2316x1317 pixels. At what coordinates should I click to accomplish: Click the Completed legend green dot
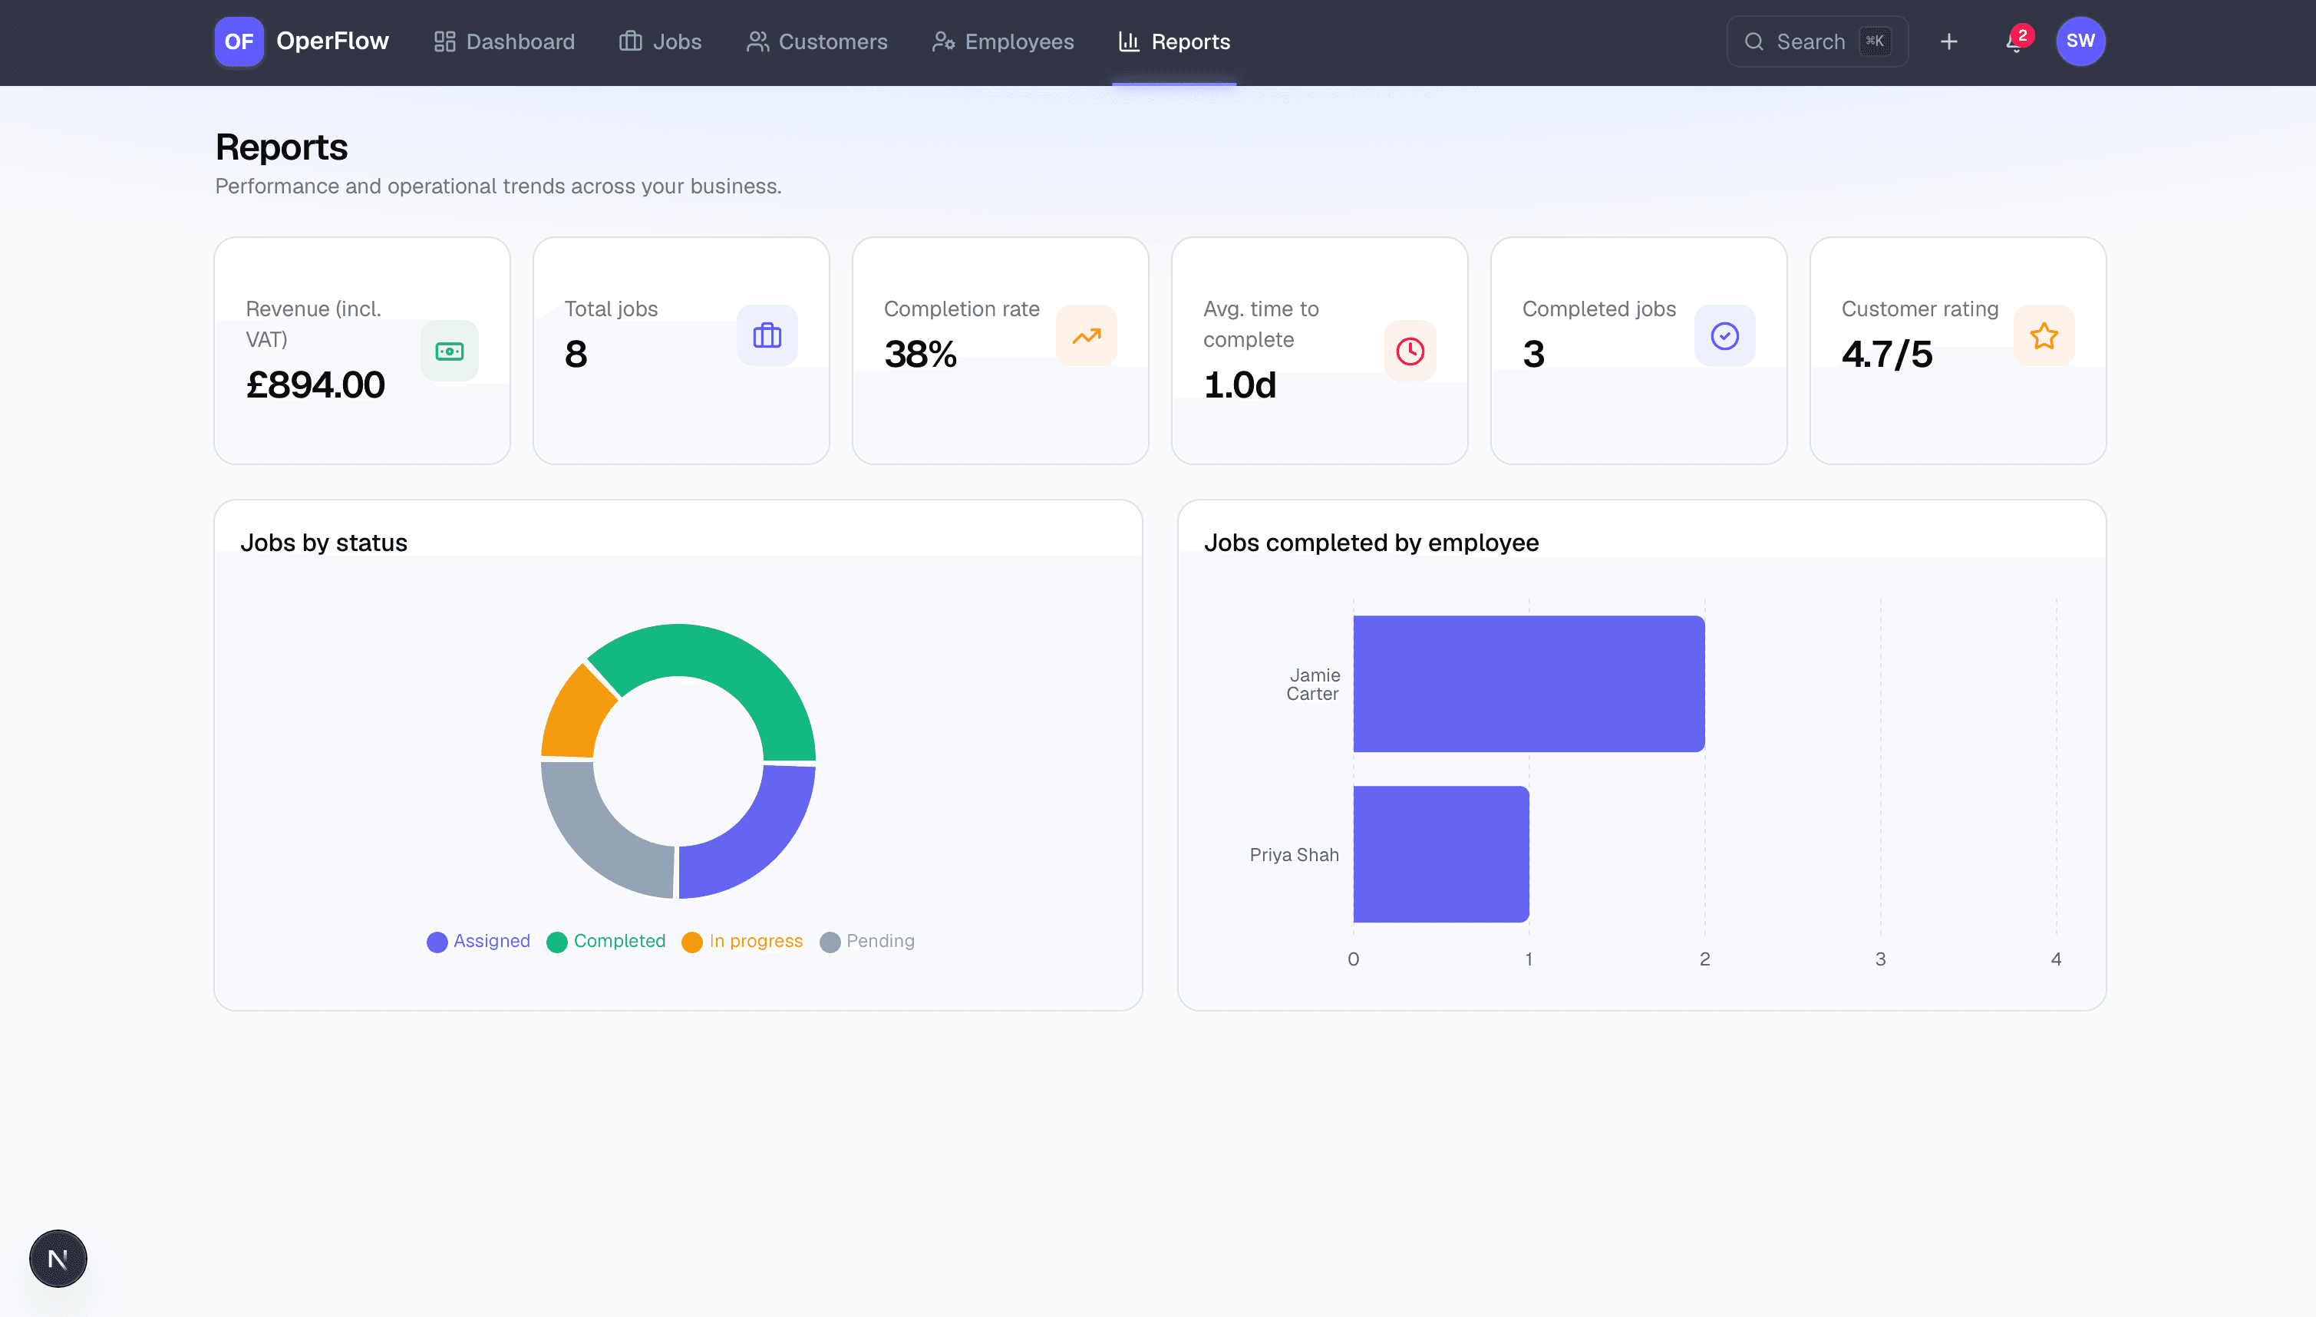pos(557,942)
